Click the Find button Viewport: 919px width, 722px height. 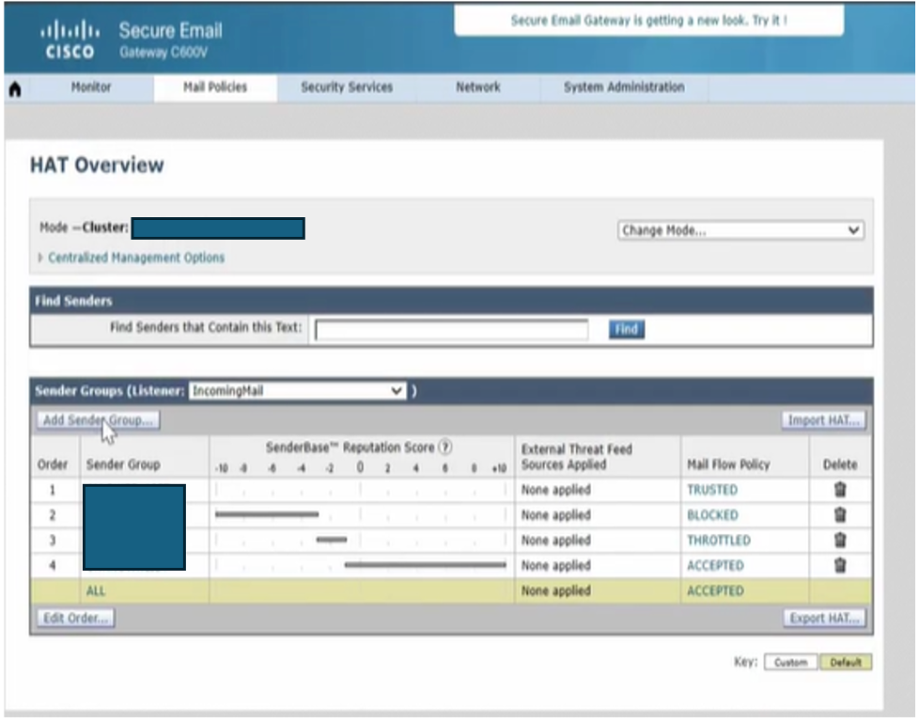627,330
